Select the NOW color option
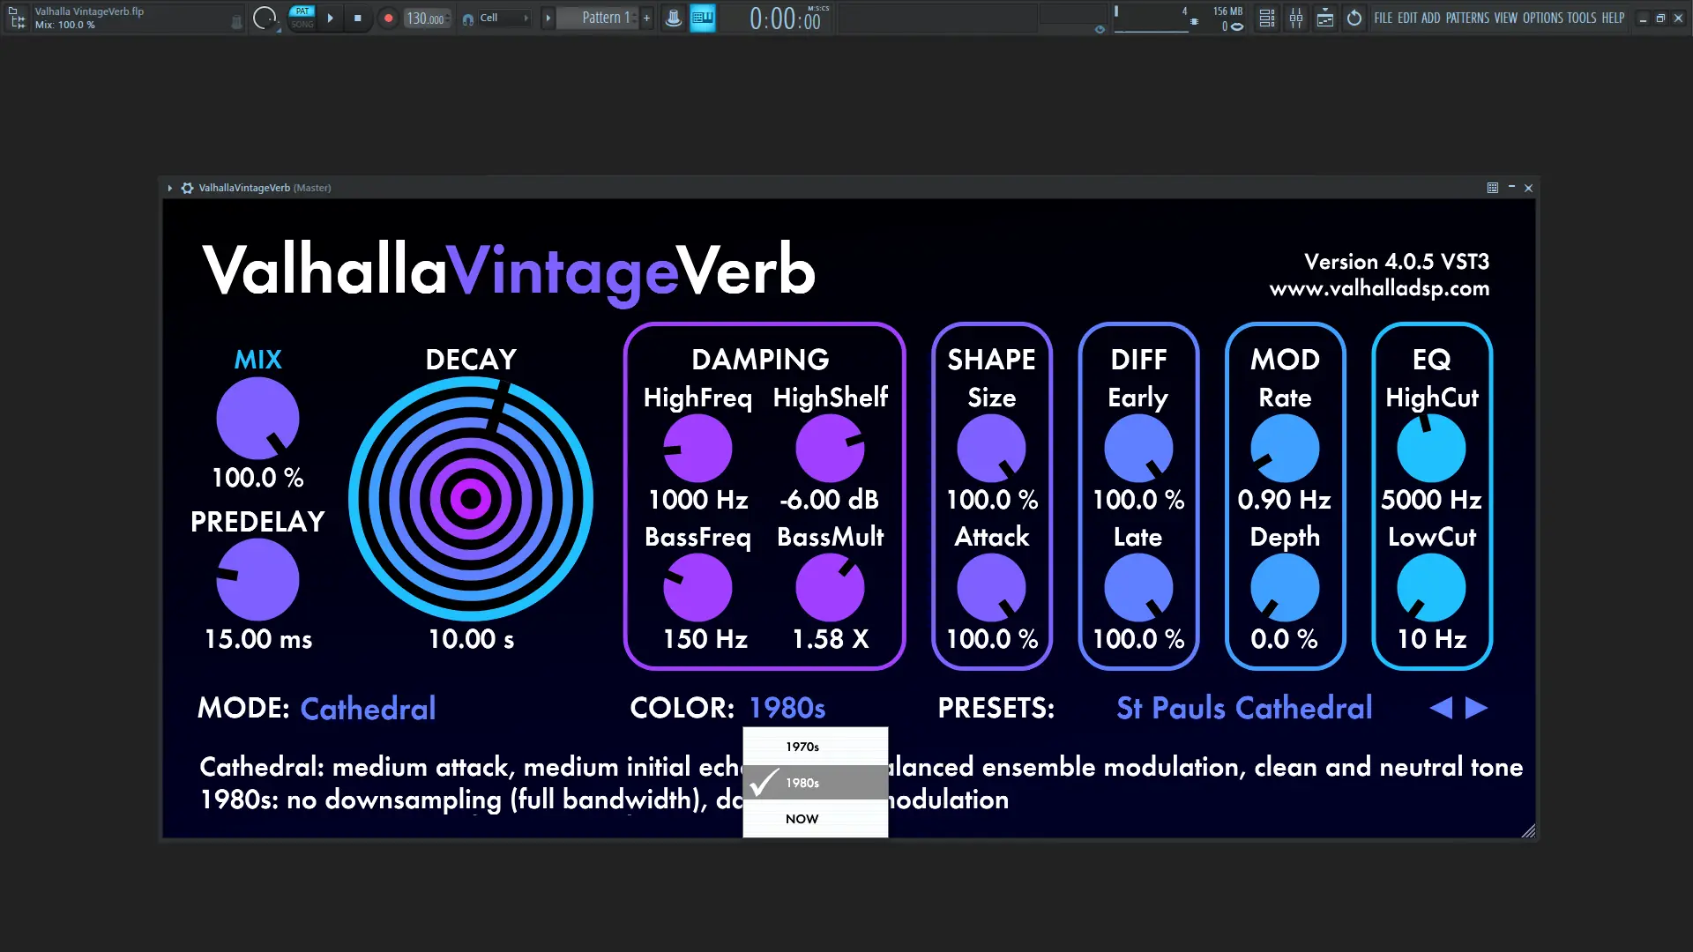This screenshot has height=952, width=1693. [802, 818]
